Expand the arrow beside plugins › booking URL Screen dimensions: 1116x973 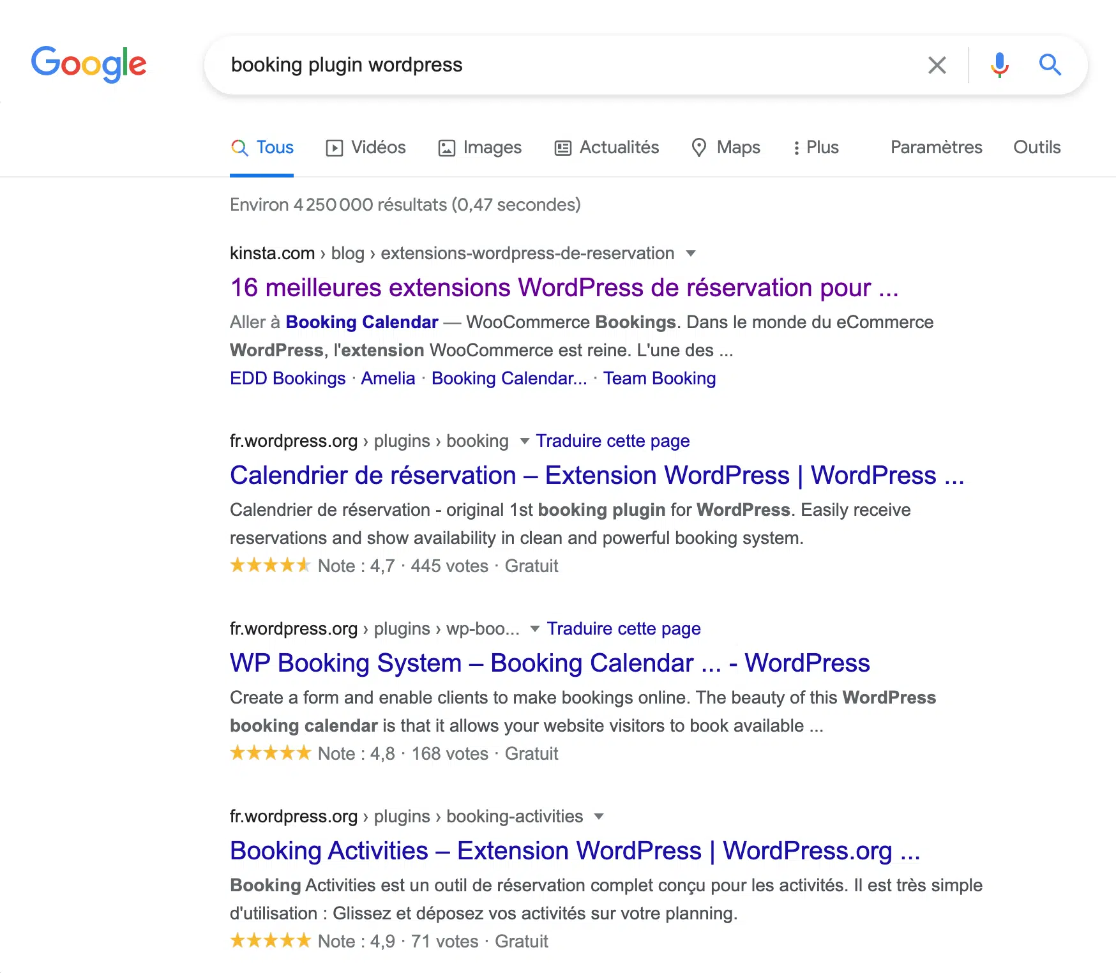pos(524,441)
